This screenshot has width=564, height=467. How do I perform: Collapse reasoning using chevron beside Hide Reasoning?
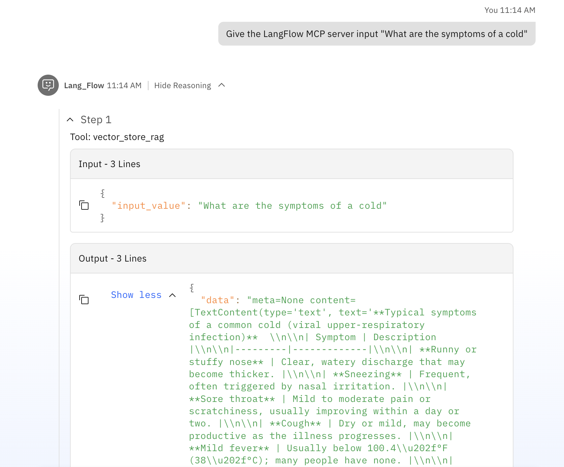point(222,85)
